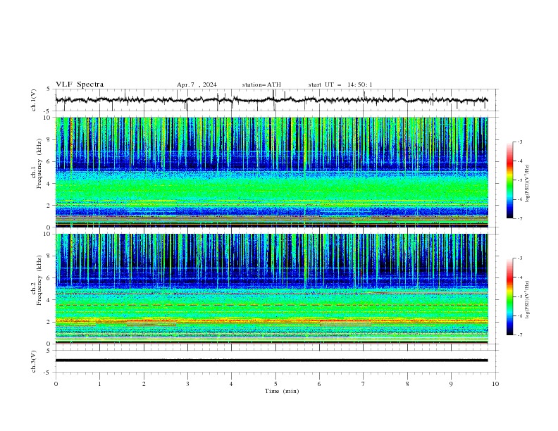
Task: Click the ch.2 color scale bar
Action: 509,296
